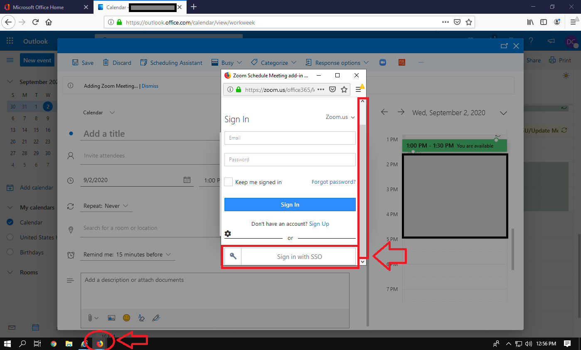
Task: Open the date picker calendar icon
Action: 187,180
